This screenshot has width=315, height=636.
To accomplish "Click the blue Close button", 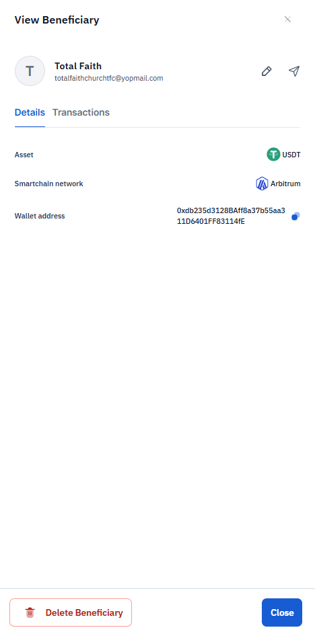I will click(282, 612).
